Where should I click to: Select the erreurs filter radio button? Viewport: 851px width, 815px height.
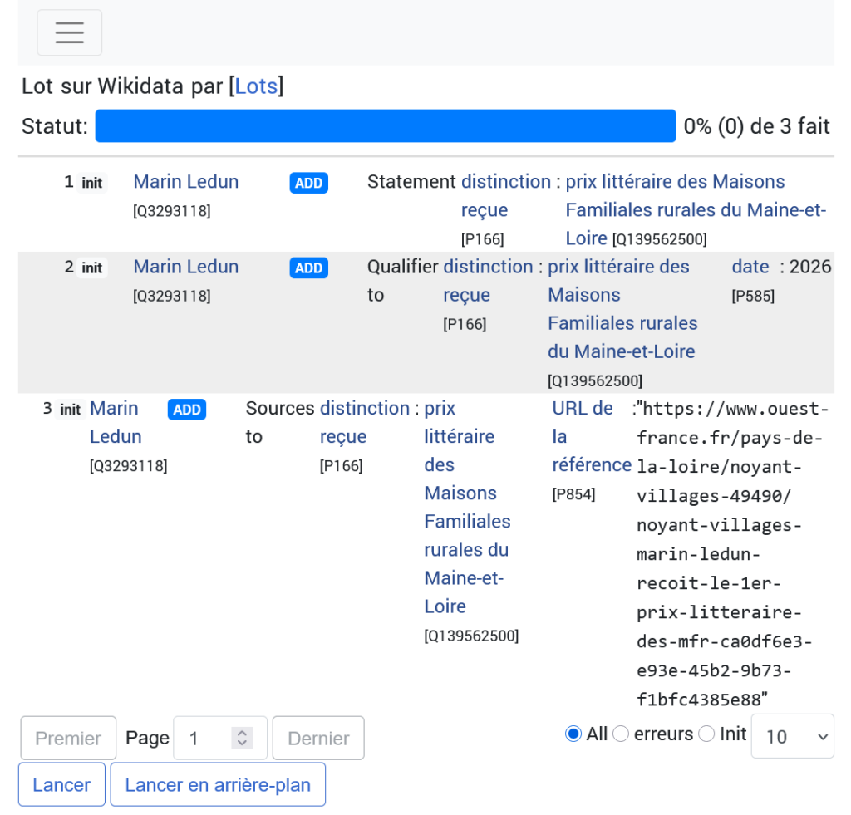coord(621,734)
